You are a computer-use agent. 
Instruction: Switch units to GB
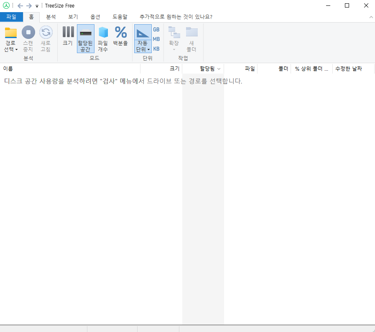(156, 30)
